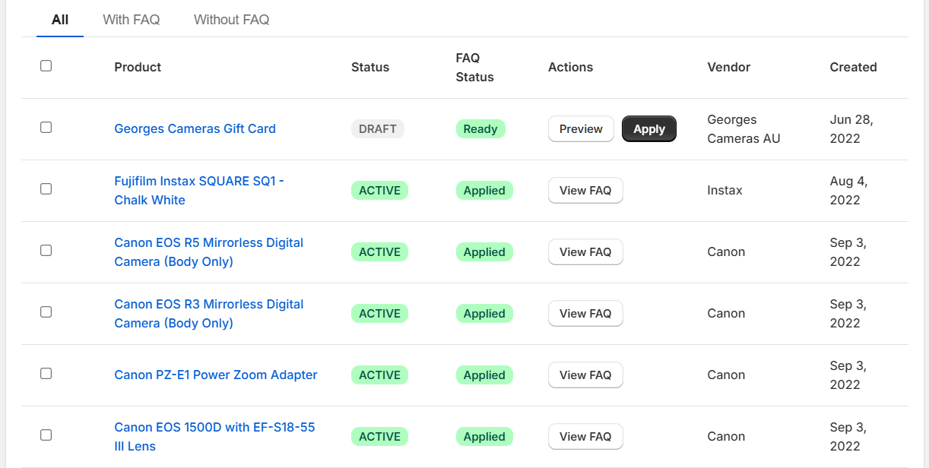
Task: Select the All tab
Action: 60,20
